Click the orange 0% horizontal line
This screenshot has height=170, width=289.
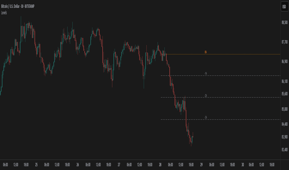tap(223, 54)
